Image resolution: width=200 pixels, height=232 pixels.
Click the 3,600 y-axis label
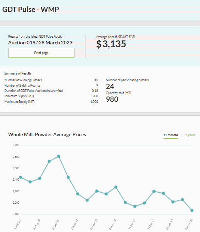[x=16, y=157]
